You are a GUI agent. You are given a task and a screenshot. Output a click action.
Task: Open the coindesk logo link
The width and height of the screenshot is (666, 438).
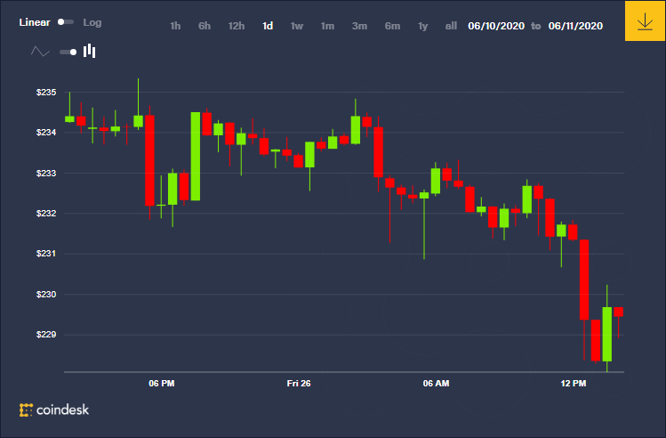click(54, 410)
